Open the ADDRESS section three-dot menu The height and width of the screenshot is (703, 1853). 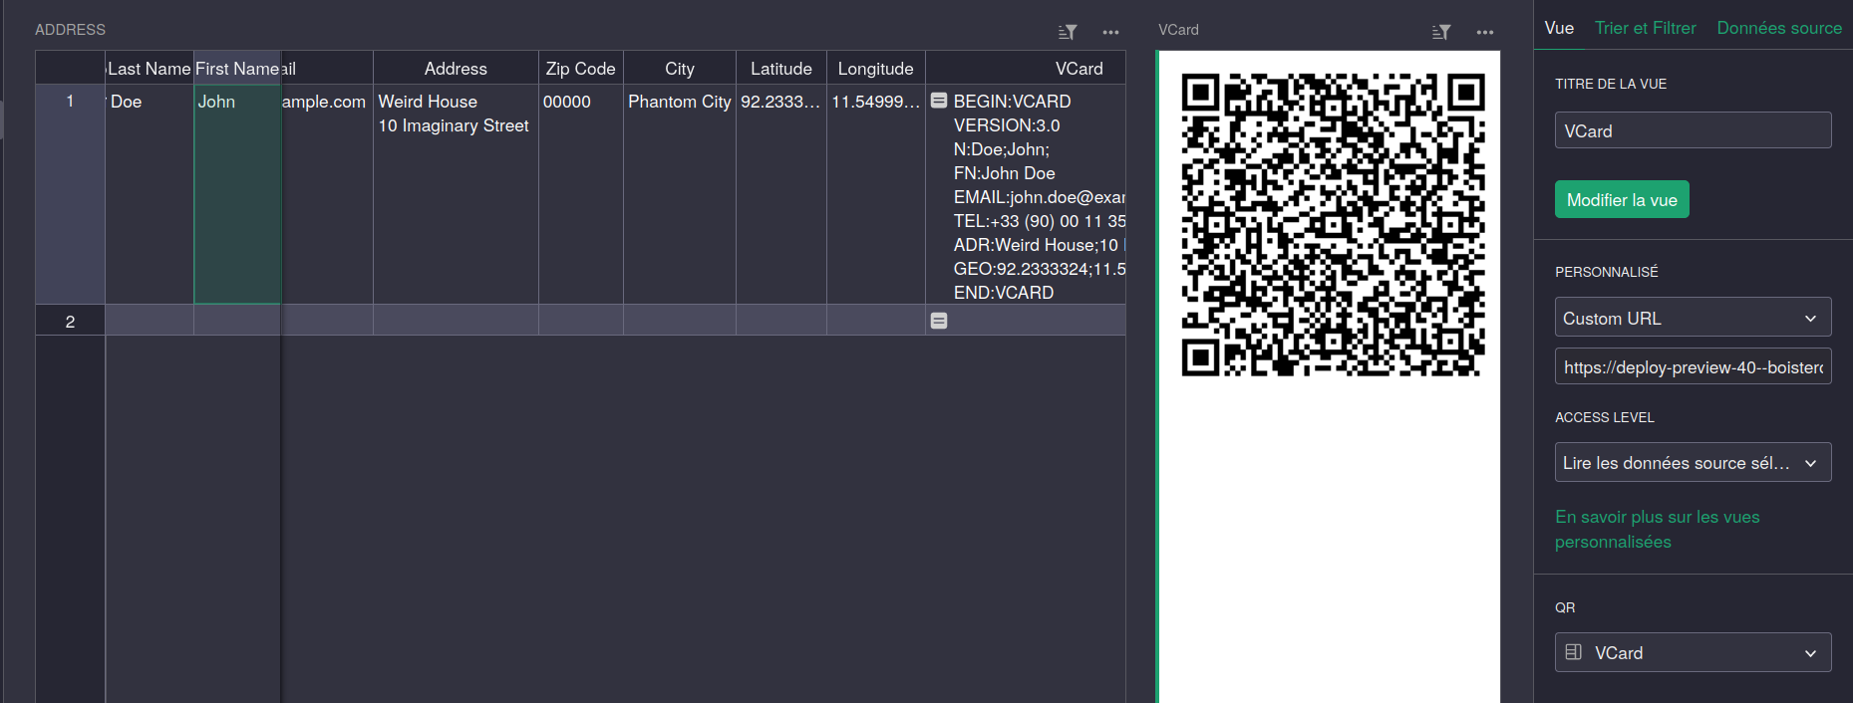pyautogui.click(x=1110, y=32)
